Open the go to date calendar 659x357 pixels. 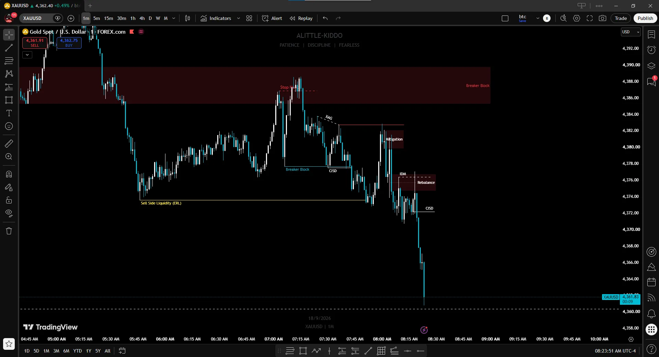click(122, 351)
